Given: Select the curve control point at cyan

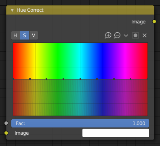Looking at the screenshot, I should pos(80,79).
